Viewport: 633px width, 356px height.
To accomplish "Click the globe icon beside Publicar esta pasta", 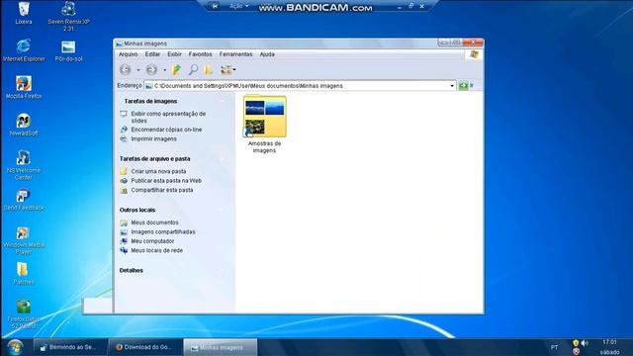I will point(124,180).
